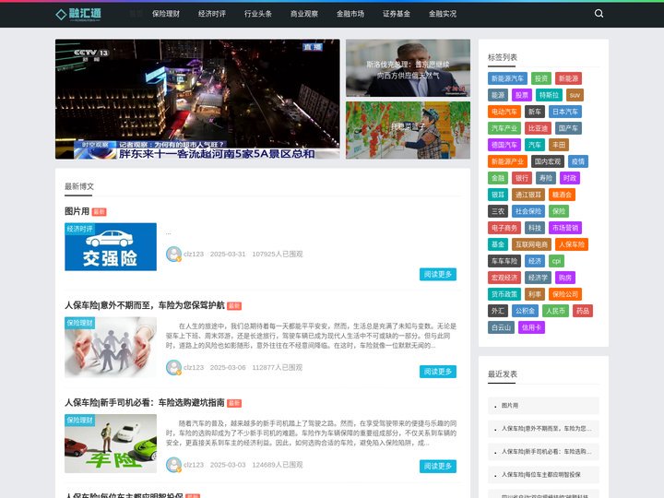Open the search magnifier icon
This screenshot has height=498, width=664.
coord(599,14)
